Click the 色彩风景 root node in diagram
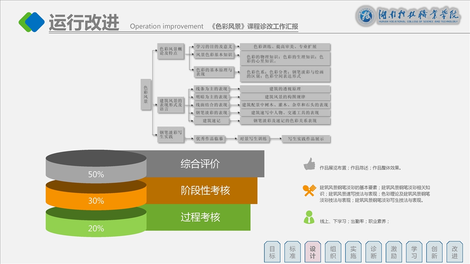 (146, 95)
